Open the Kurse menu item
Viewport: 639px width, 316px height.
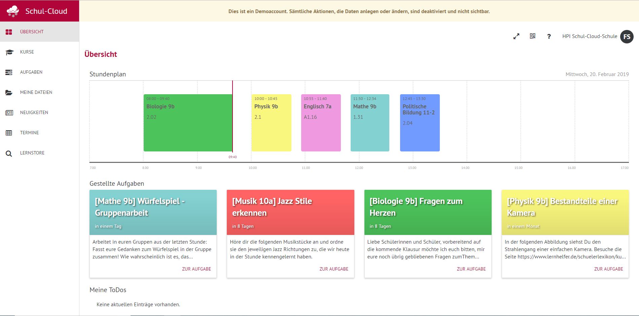tap(27, 52)
